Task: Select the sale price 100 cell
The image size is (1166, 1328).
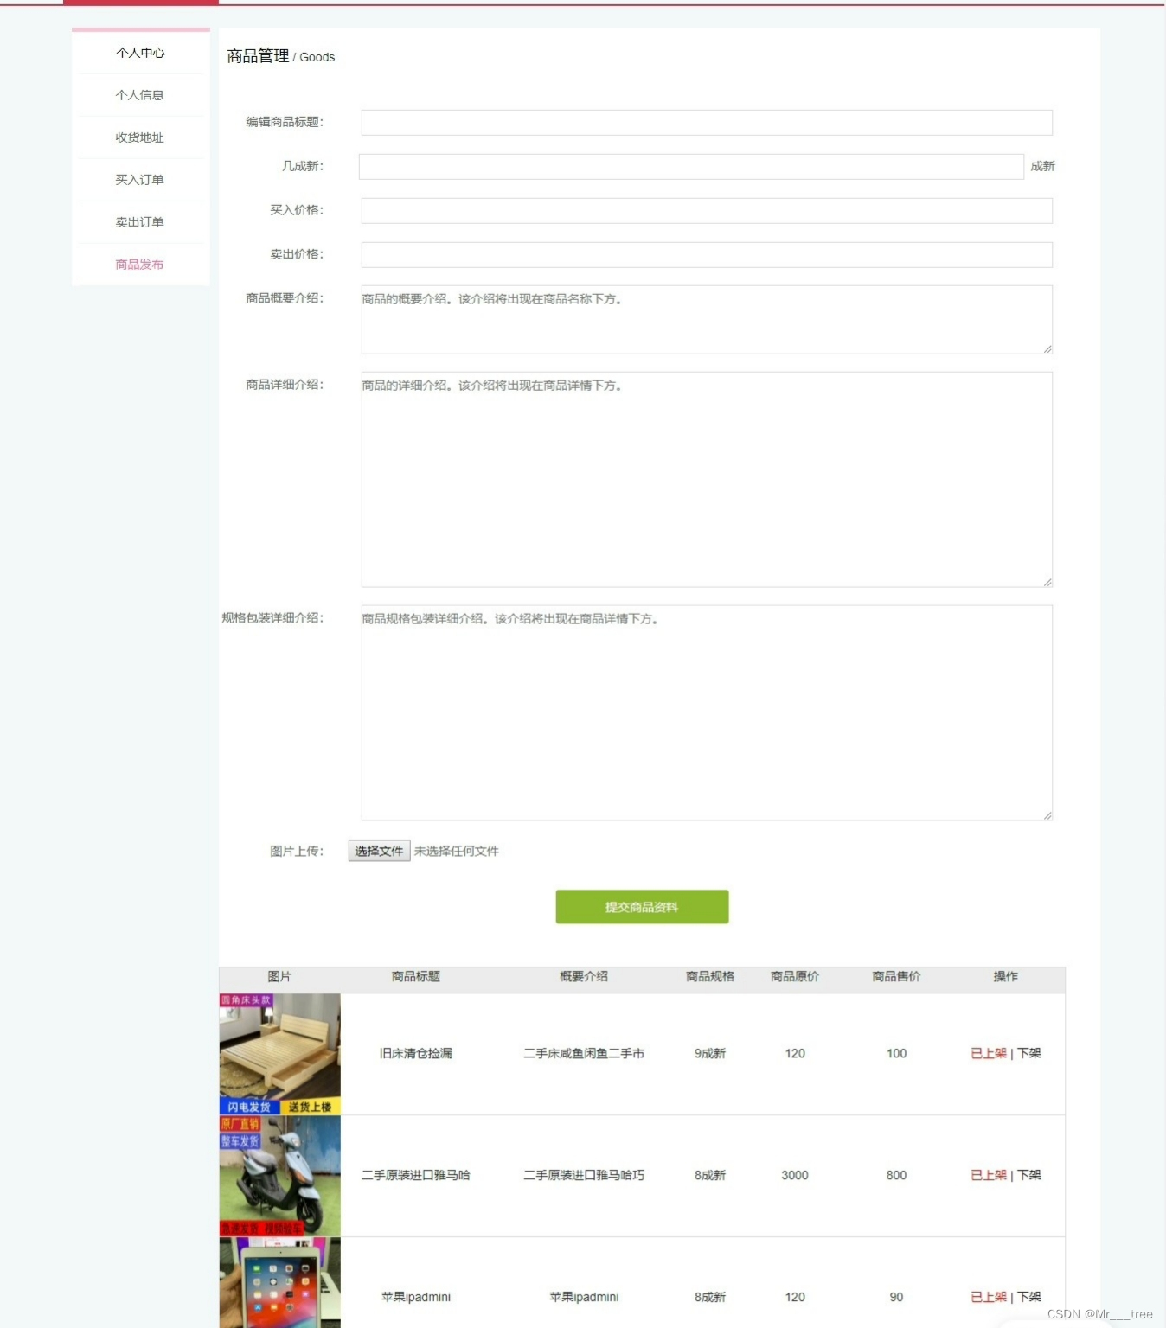Action: click(x=896, y=1053)
